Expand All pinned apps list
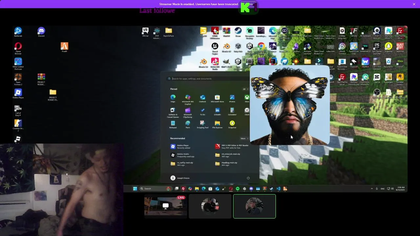Screen dimensions: 420x236 point(245,89)
